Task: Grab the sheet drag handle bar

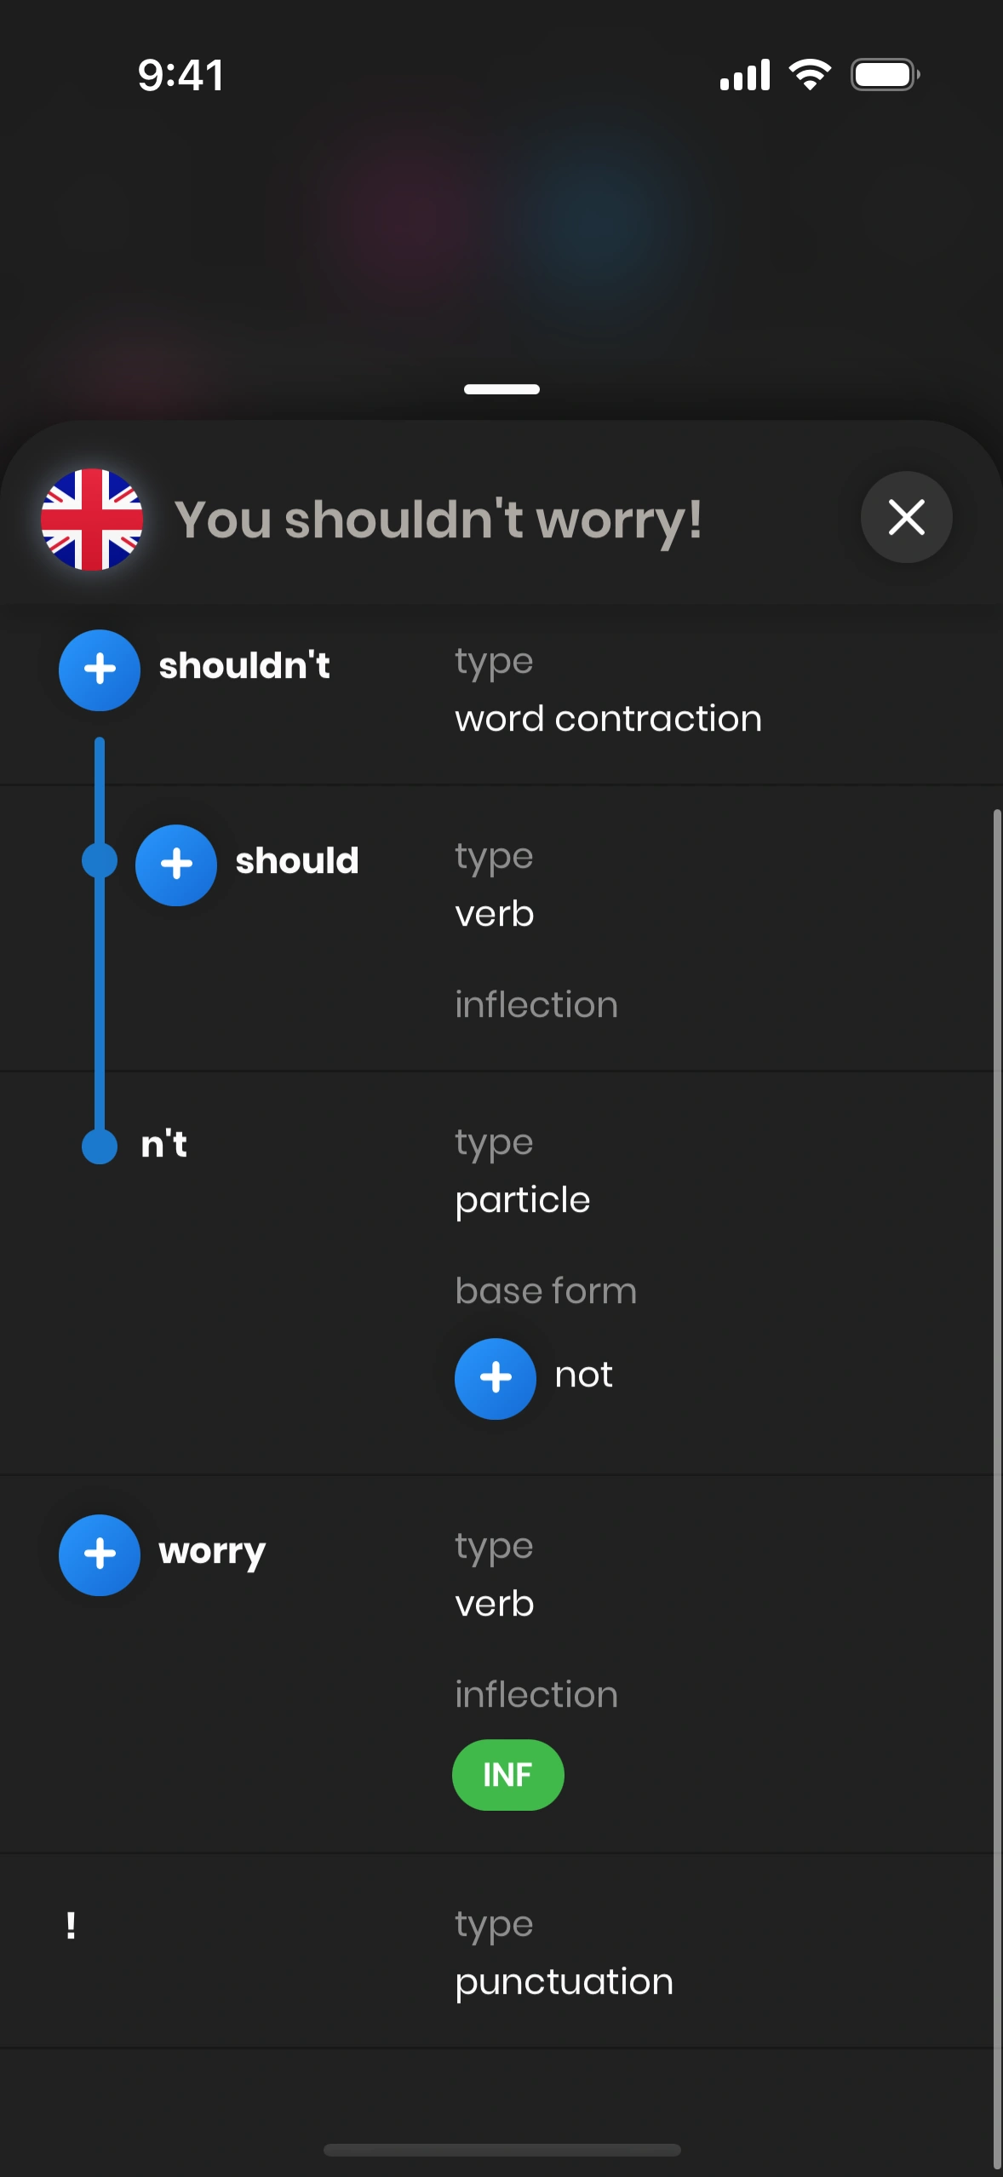Action: click(x=501, y=389)
